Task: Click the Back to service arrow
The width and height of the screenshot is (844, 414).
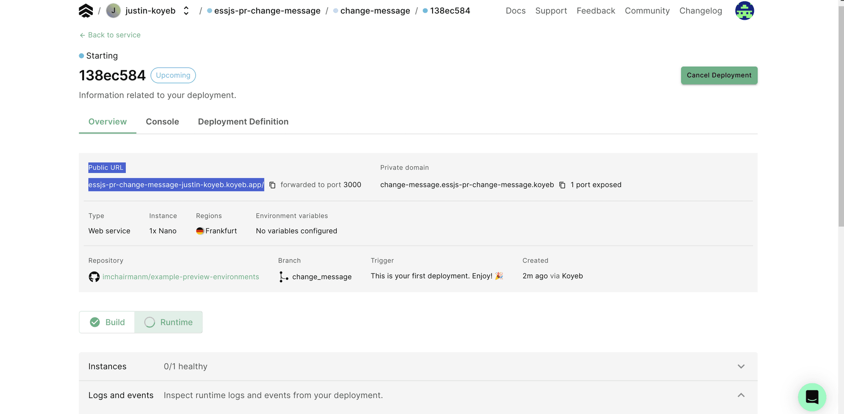Action: click(82, 35)
